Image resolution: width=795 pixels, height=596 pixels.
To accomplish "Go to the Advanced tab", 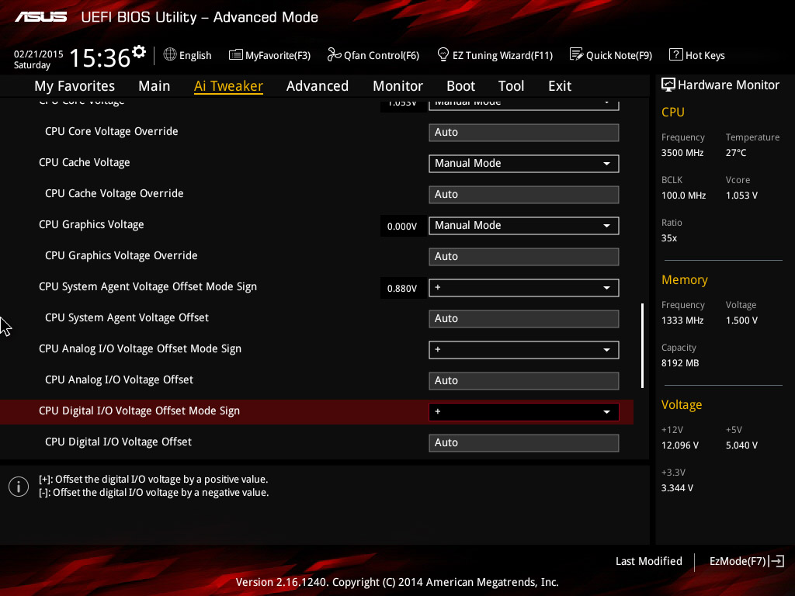I will 318,86.
